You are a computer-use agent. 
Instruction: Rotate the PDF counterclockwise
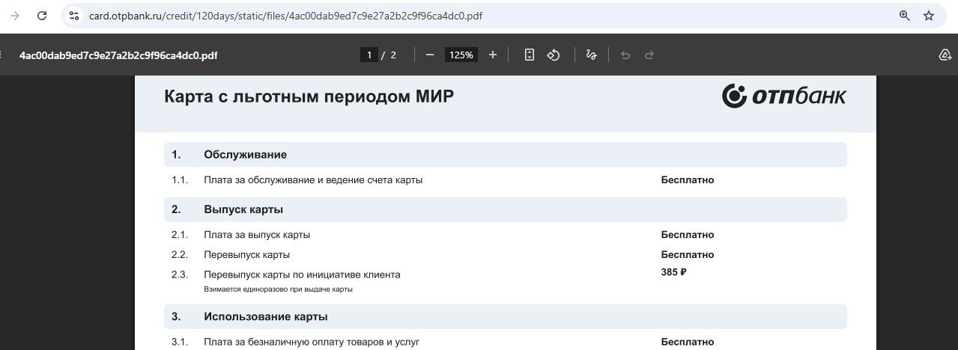pyautogui.click(x=554, y=55)
